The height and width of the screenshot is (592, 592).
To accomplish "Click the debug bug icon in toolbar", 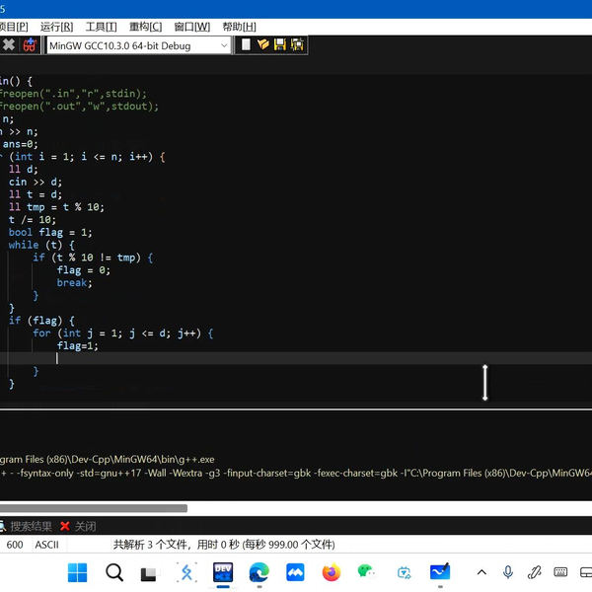I will (31, 44).
